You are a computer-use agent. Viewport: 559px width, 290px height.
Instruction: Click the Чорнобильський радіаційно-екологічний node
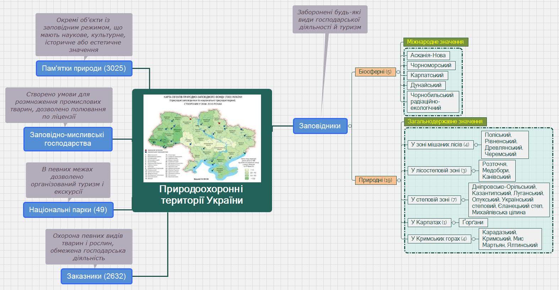(433, 102)
